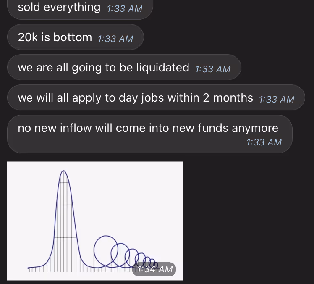
Task: Click the timestamp after "2 months"
Action: [x=277, y=99]
